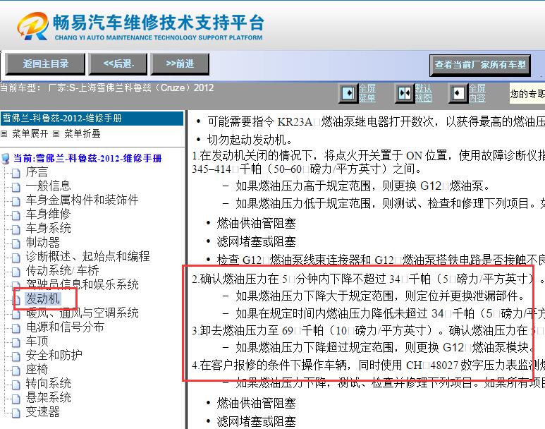Screen dimensions: 545x429
Task: Open the 座椅 tree item
Action: (x=37, y=369)
